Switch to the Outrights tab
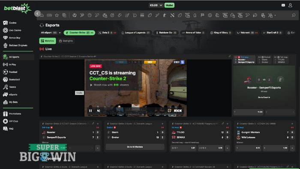 coord(66,41)
